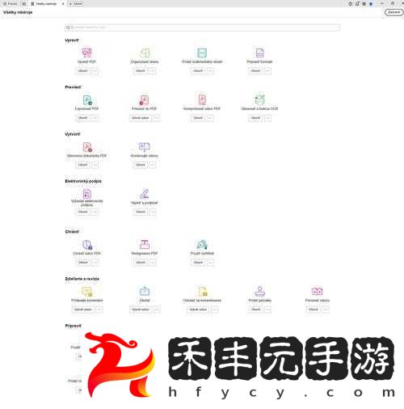Screen dimensions: 404x409
Task: Open more options for Upraviť PDF
Action: (95, 71)
